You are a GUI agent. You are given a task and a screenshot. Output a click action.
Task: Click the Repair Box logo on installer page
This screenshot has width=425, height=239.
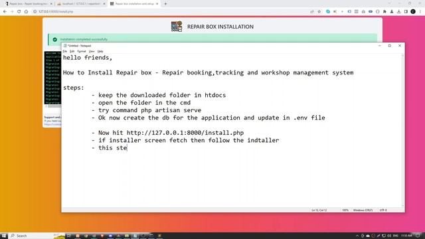[177, 27]
